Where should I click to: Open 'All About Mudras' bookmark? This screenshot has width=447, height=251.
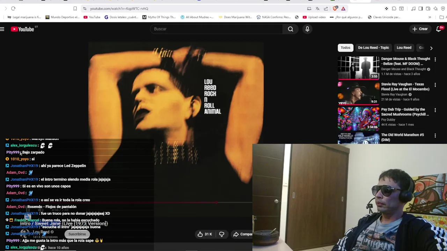click(197, 17)
